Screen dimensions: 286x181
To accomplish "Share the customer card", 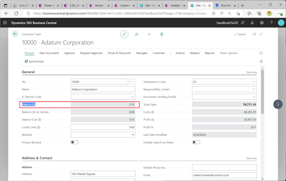I will point(137,34).
